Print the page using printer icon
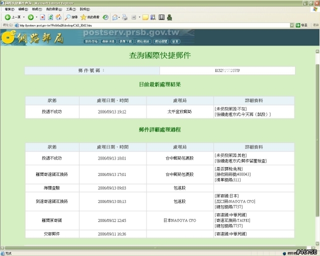320x256 pixels. click(x=124, y=17)
